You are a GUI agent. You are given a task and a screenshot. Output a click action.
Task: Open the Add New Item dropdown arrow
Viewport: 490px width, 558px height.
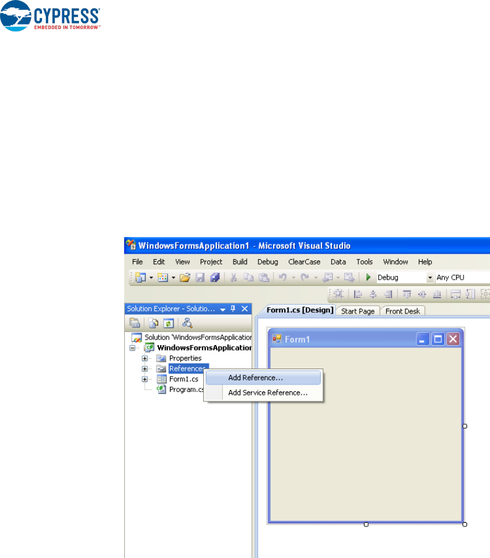[x=173, y=278]
